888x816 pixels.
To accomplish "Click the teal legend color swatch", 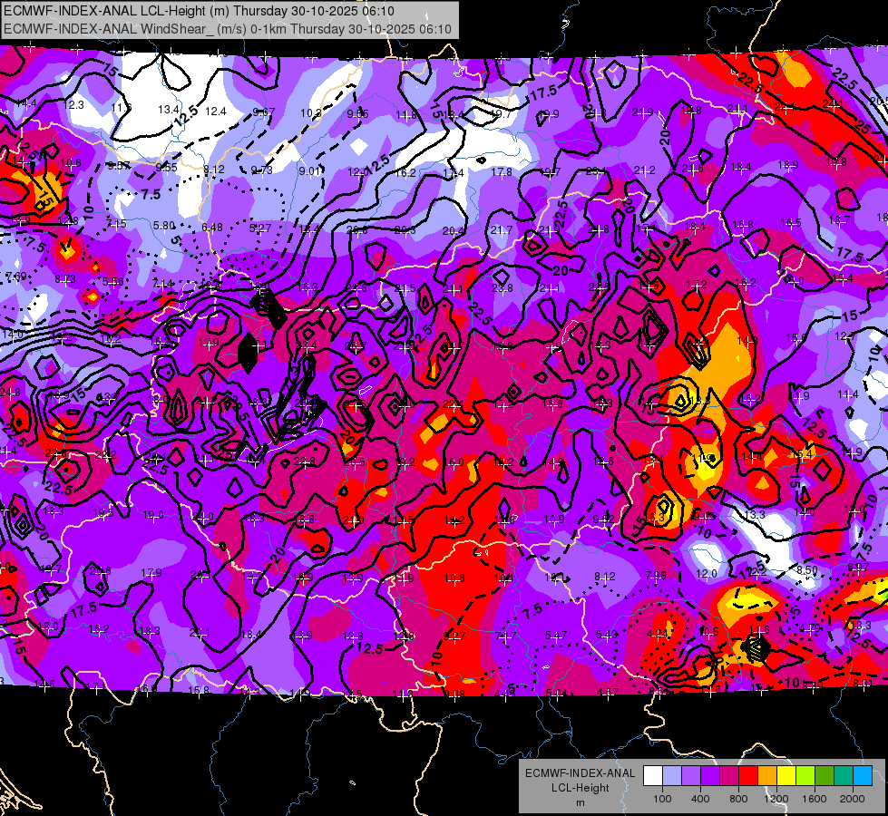I will coord(844,776).
